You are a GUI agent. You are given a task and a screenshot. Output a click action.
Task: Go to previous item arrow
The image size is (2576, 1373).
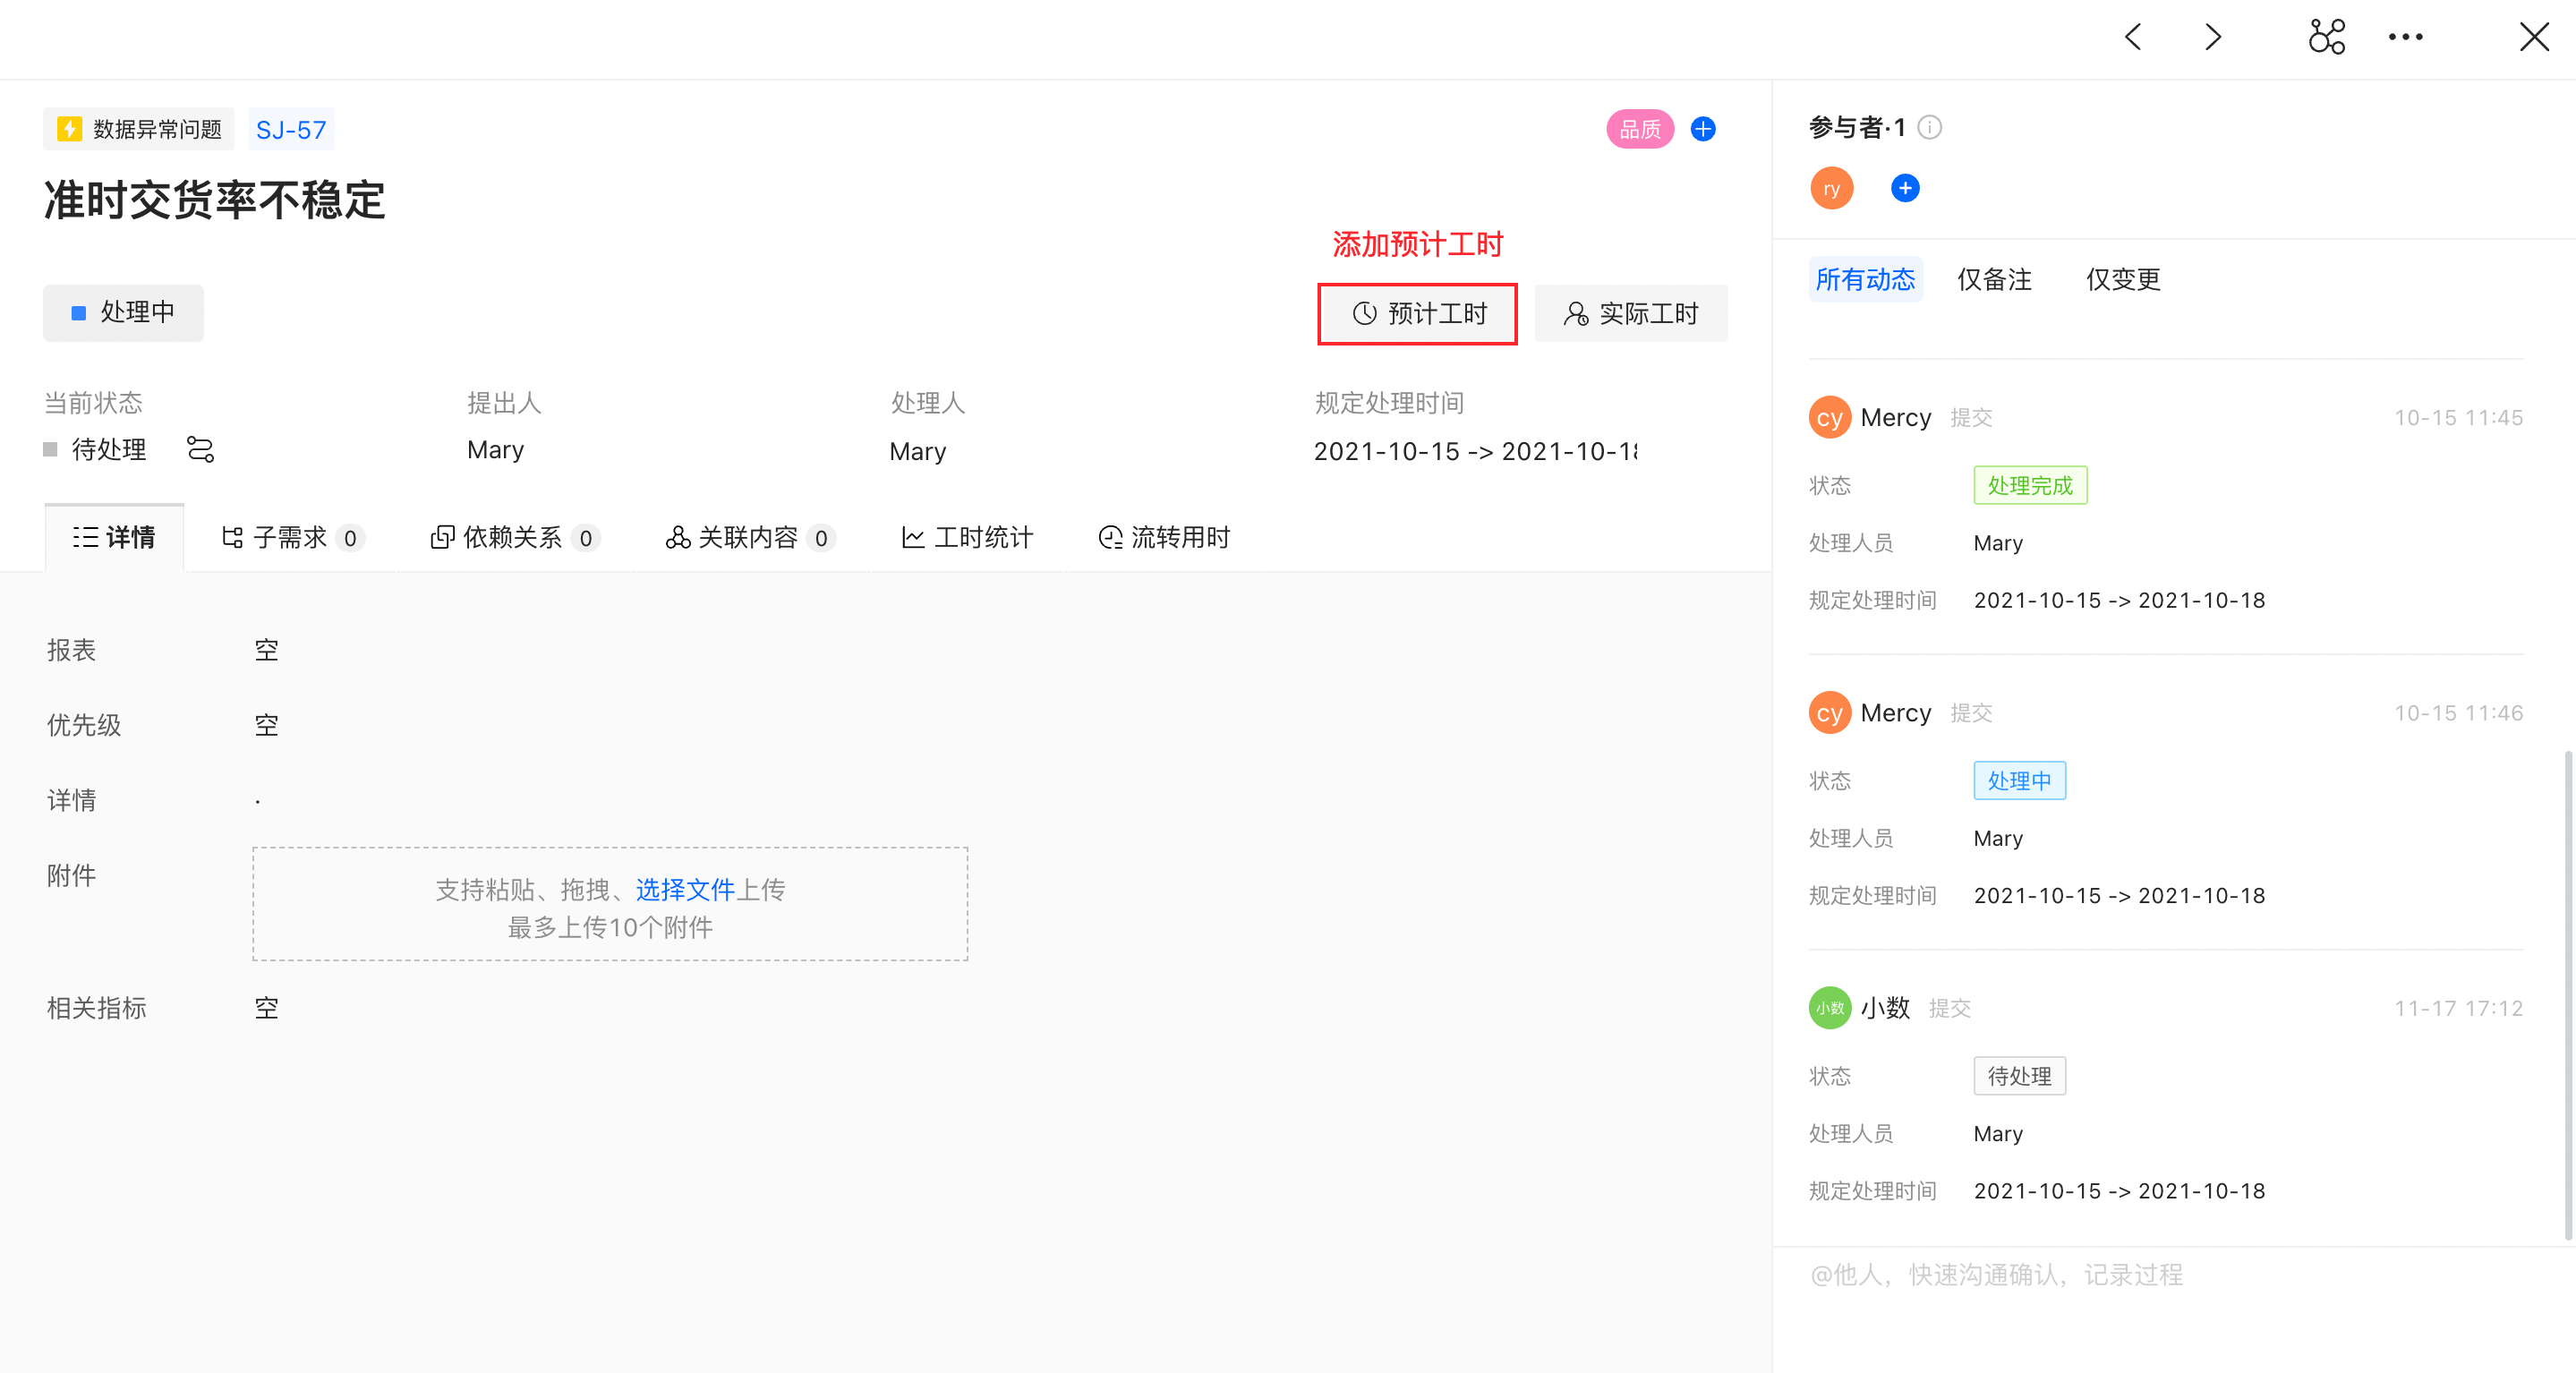[x=2133, y=37]
